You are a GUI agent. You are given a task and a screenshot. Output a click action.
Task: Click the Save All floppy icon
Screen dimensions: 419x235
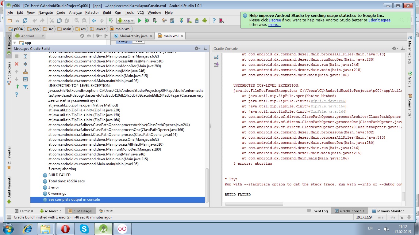click(x=17, y=21)
